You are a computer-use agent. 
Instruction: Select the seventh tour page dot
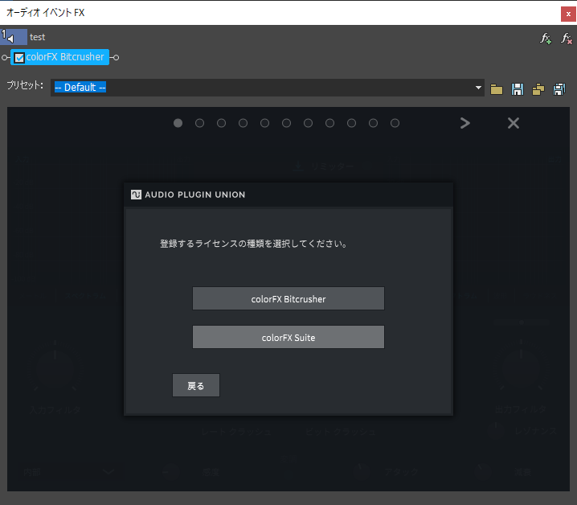coord(309,123)
